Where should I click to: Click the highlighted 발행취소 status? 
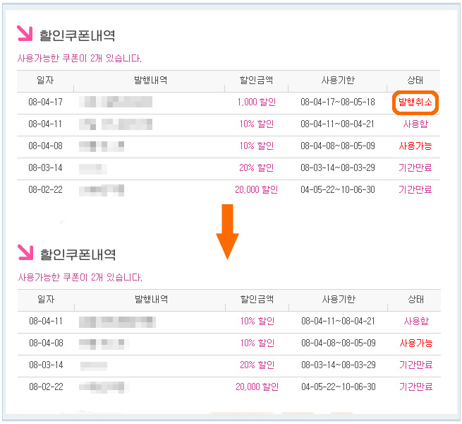tap(415, 102)
